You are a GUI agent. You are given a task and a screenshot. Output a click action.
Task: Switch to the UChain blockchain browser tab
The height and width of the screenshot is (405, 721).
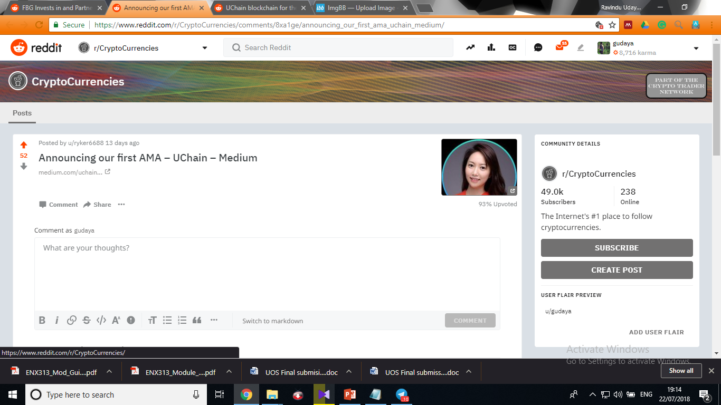point(260,8)
